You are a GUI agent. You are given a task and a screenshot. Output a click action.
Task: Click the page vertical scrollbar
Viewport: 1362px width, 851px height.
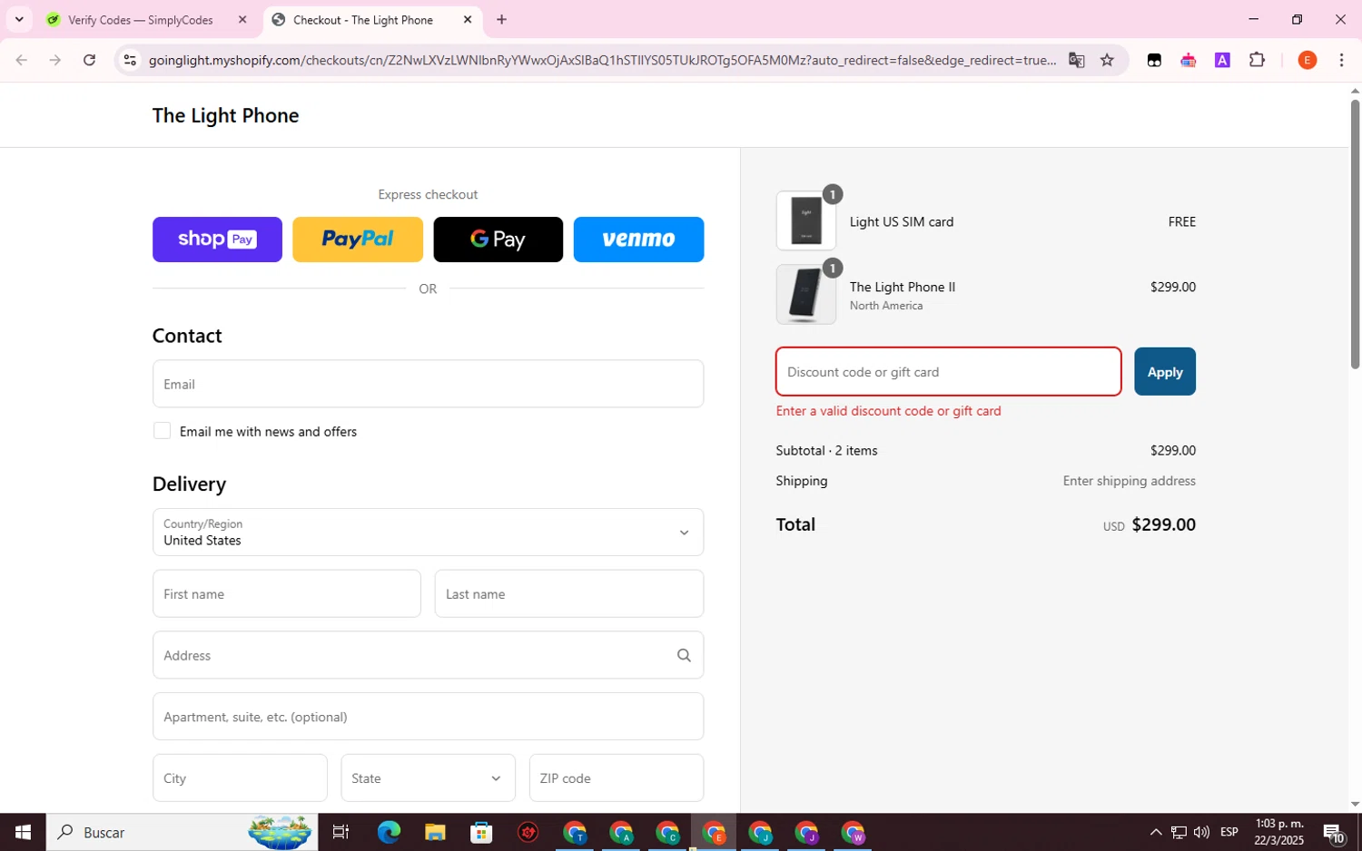coord(1355,234)
